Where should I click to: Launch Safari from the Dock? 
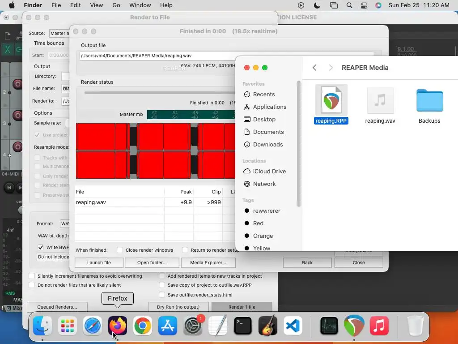(93, 326)
